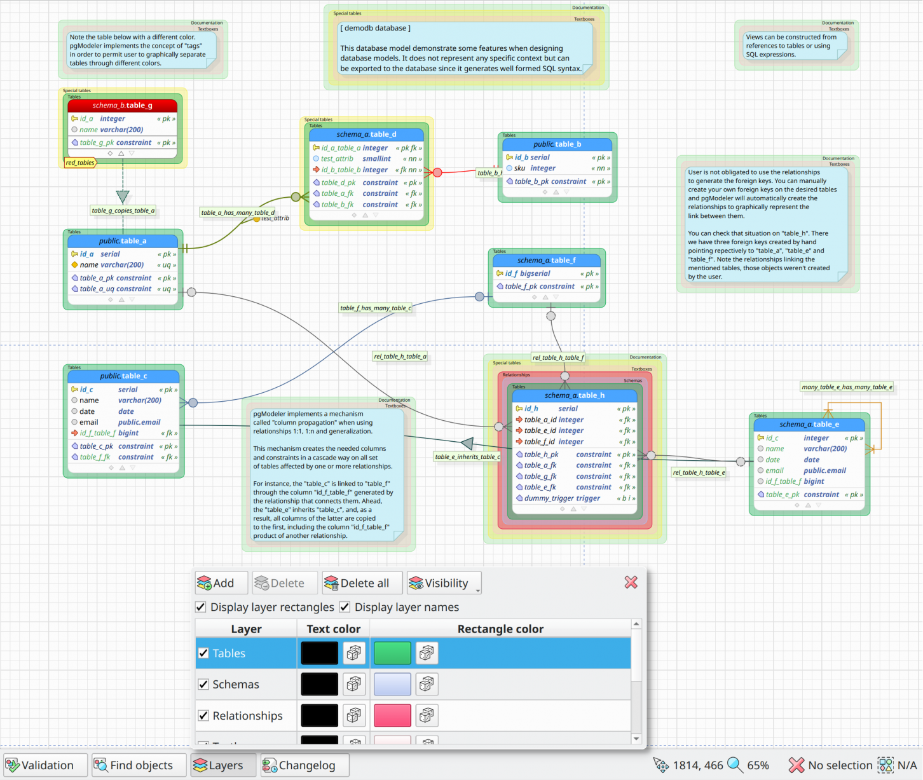This screenshot has height=780, width=923.
Task: Select public.table_b title bar
Action: pyautogui.click(x=557, y=144)
